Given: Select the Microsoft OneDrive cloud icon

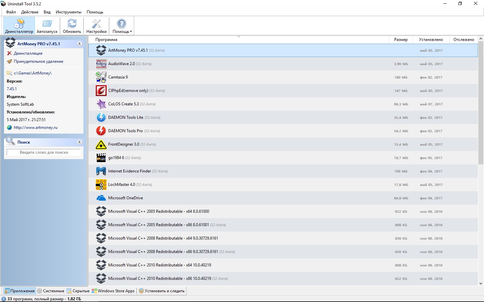Looking at the screenshot, I should point(101,198).
